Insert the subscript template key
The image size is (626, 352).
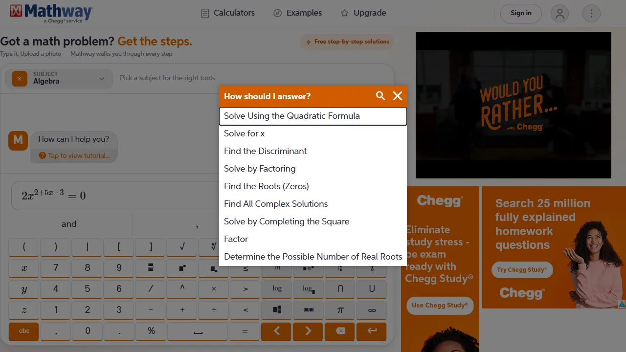[214, 268]
